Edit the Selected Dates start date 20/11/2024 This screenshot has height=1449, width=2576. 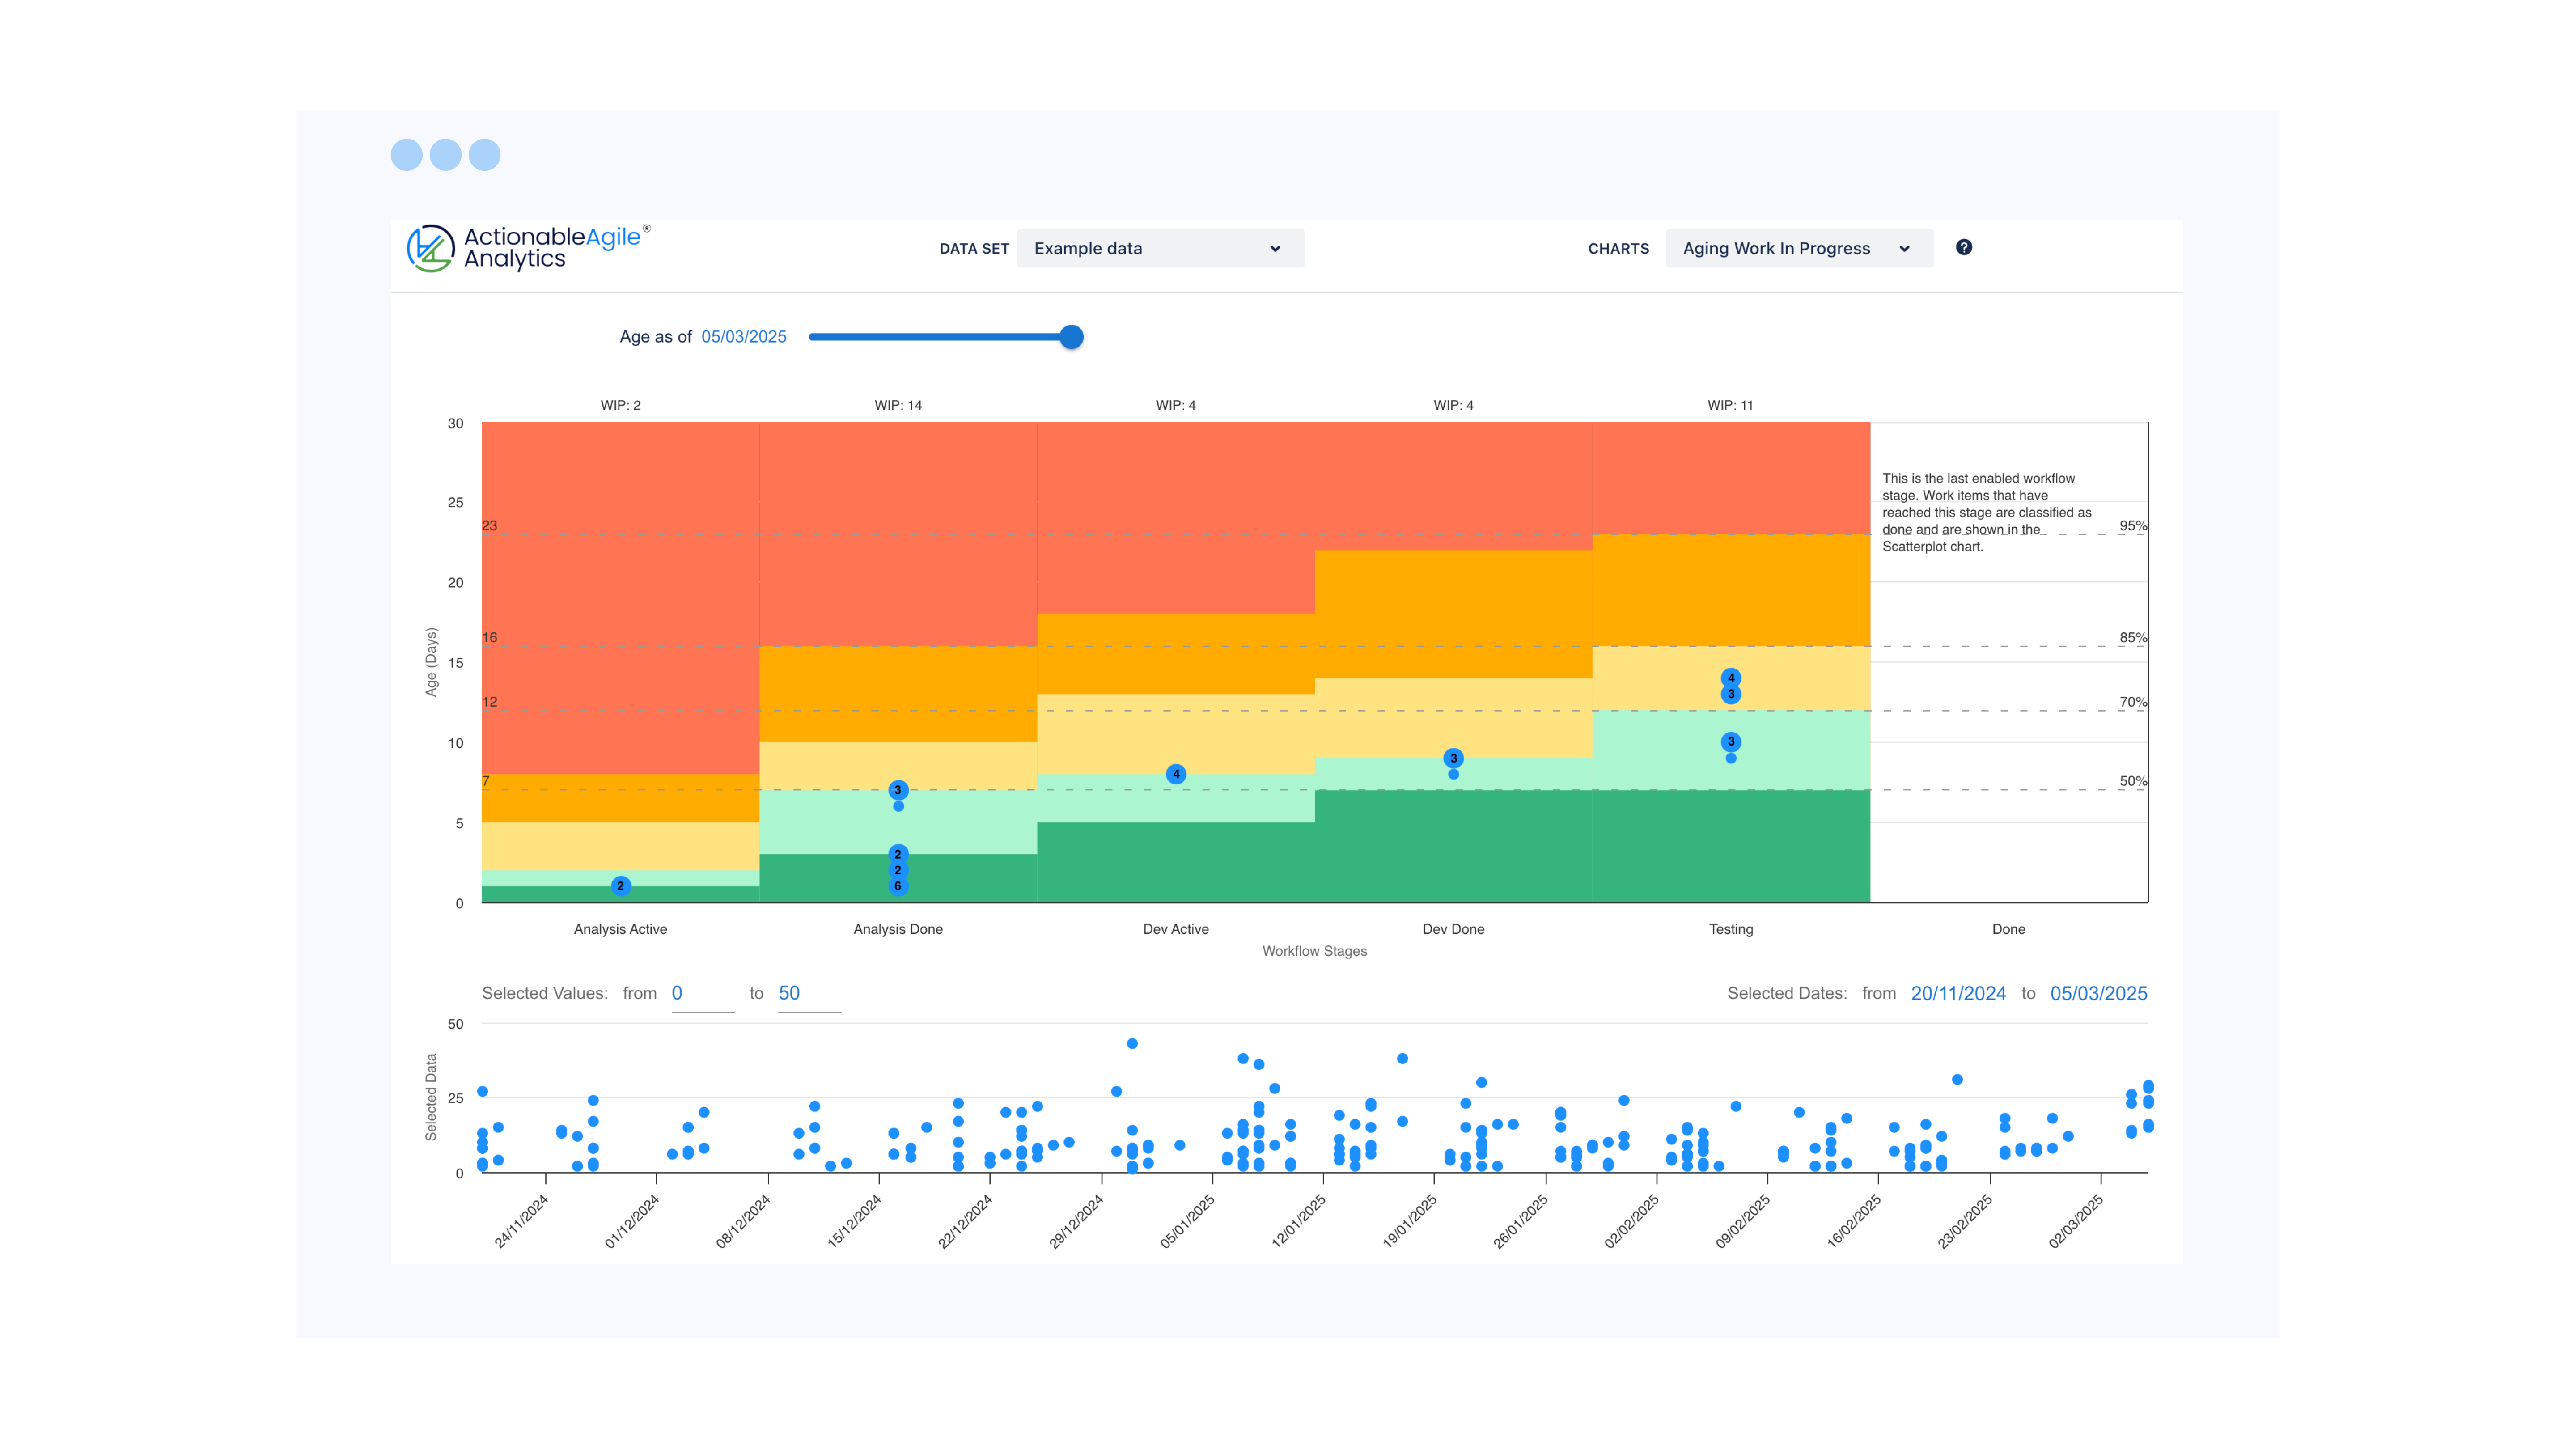[1958, 993]
